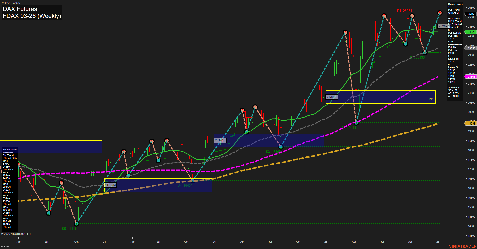
Task: Click the gray 23358 price marker tag
Action: [470, 48]
